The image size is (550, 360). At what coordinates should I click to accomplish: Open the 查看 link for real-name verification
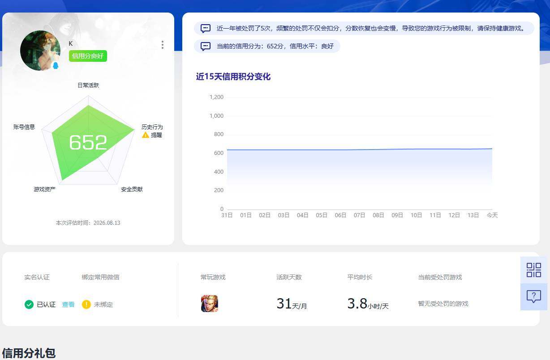click(69, 304)
